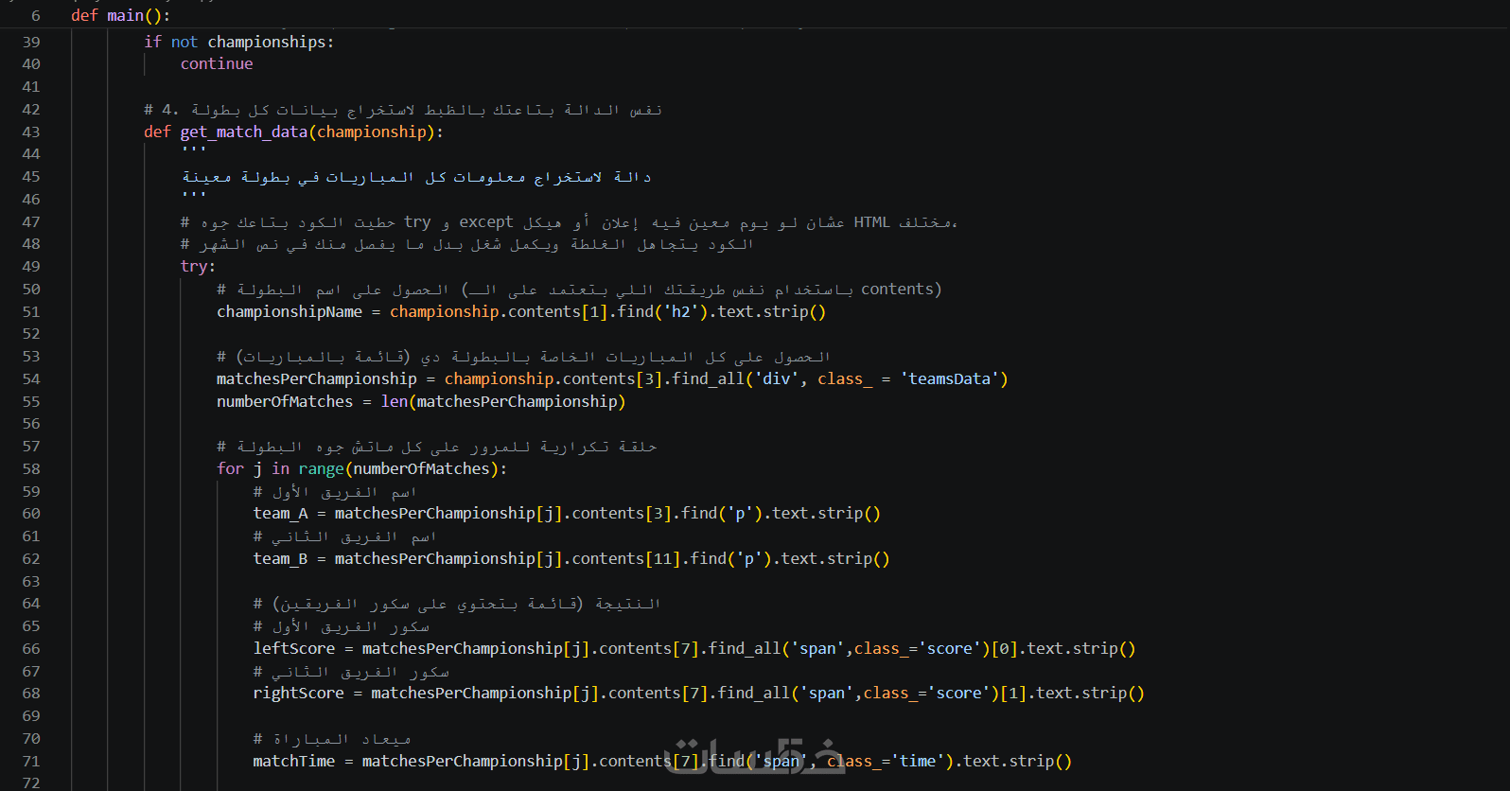Click line number 39 in the gutter
Viewport: 1510px width, 791px height.
(31, 42)
